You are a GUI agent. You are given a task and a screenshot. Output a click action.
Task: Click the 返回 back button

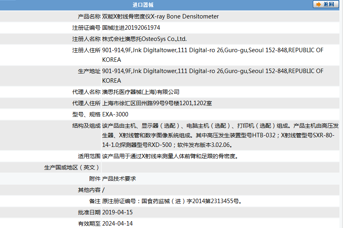[326, 4]
